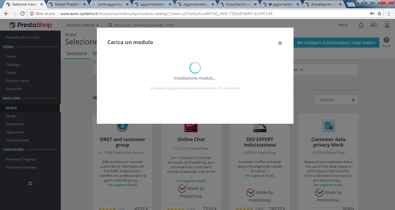Click the search magnifier icon

coord(110,25)
